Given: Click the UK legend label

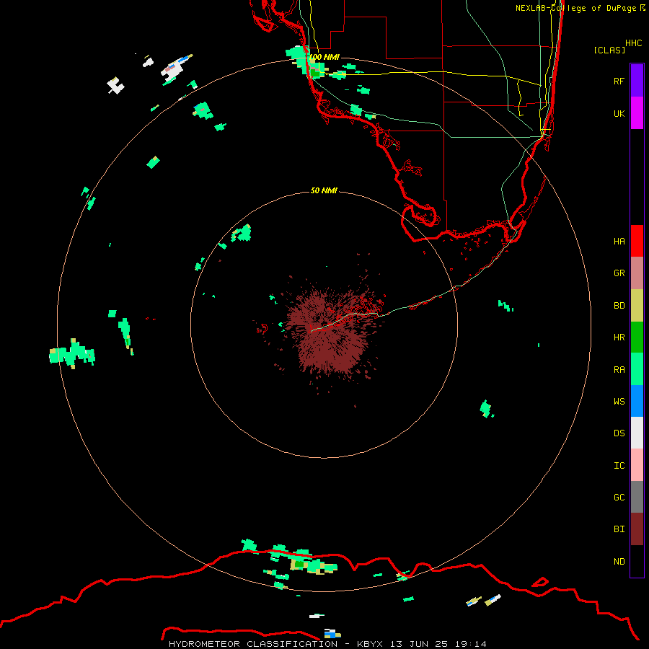Looking at the screenshot, I should pyautogui.click(x=619, y=113).
